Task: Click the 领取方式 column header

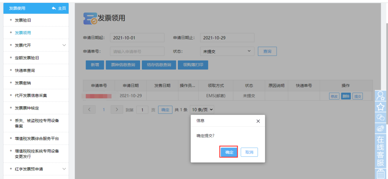Action: click(216, 86)
